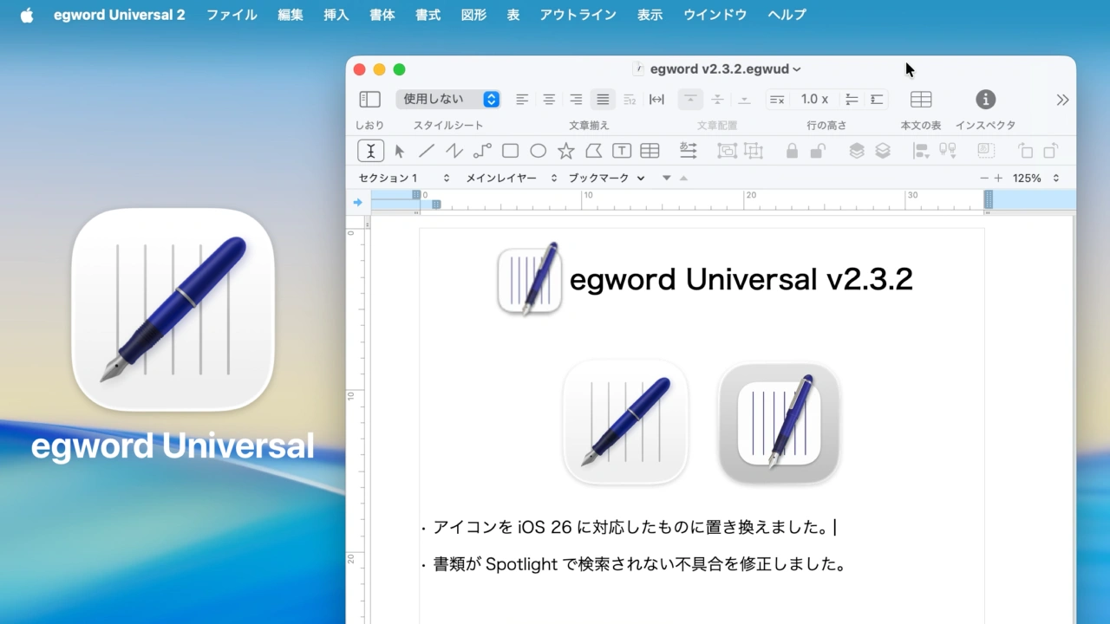Choose the zigzag polyline tool
This screenshot has height=624, width=1110.
tap(454, 151)
